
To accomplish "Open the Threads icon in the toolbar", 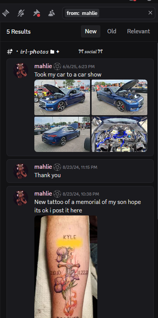I will [x=6, y=13].
